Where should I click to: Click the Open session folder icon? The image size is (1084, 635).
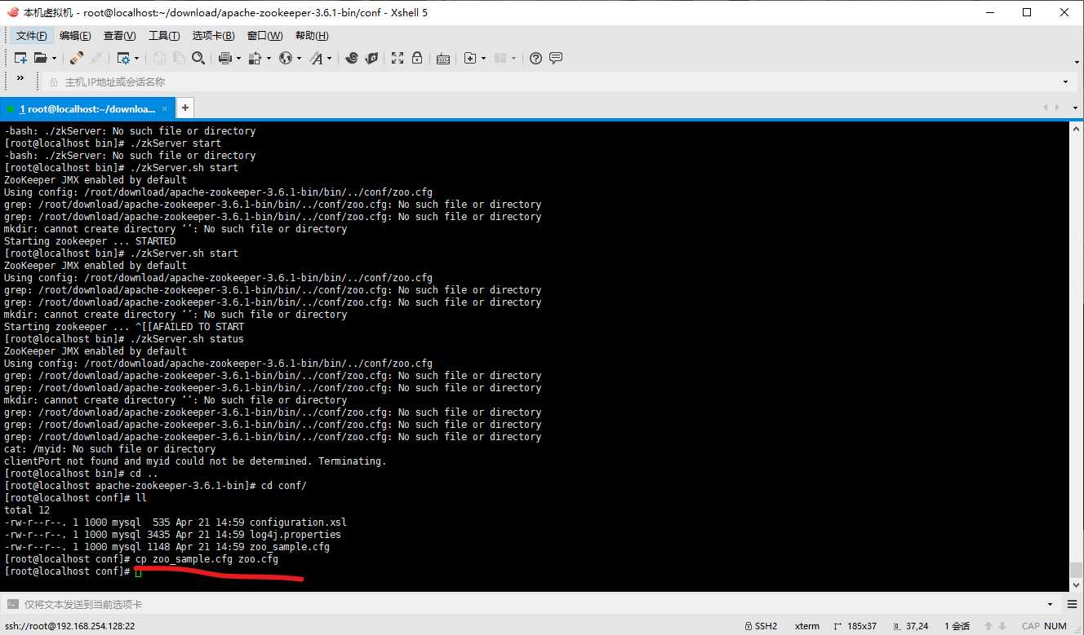pos(40,58)
